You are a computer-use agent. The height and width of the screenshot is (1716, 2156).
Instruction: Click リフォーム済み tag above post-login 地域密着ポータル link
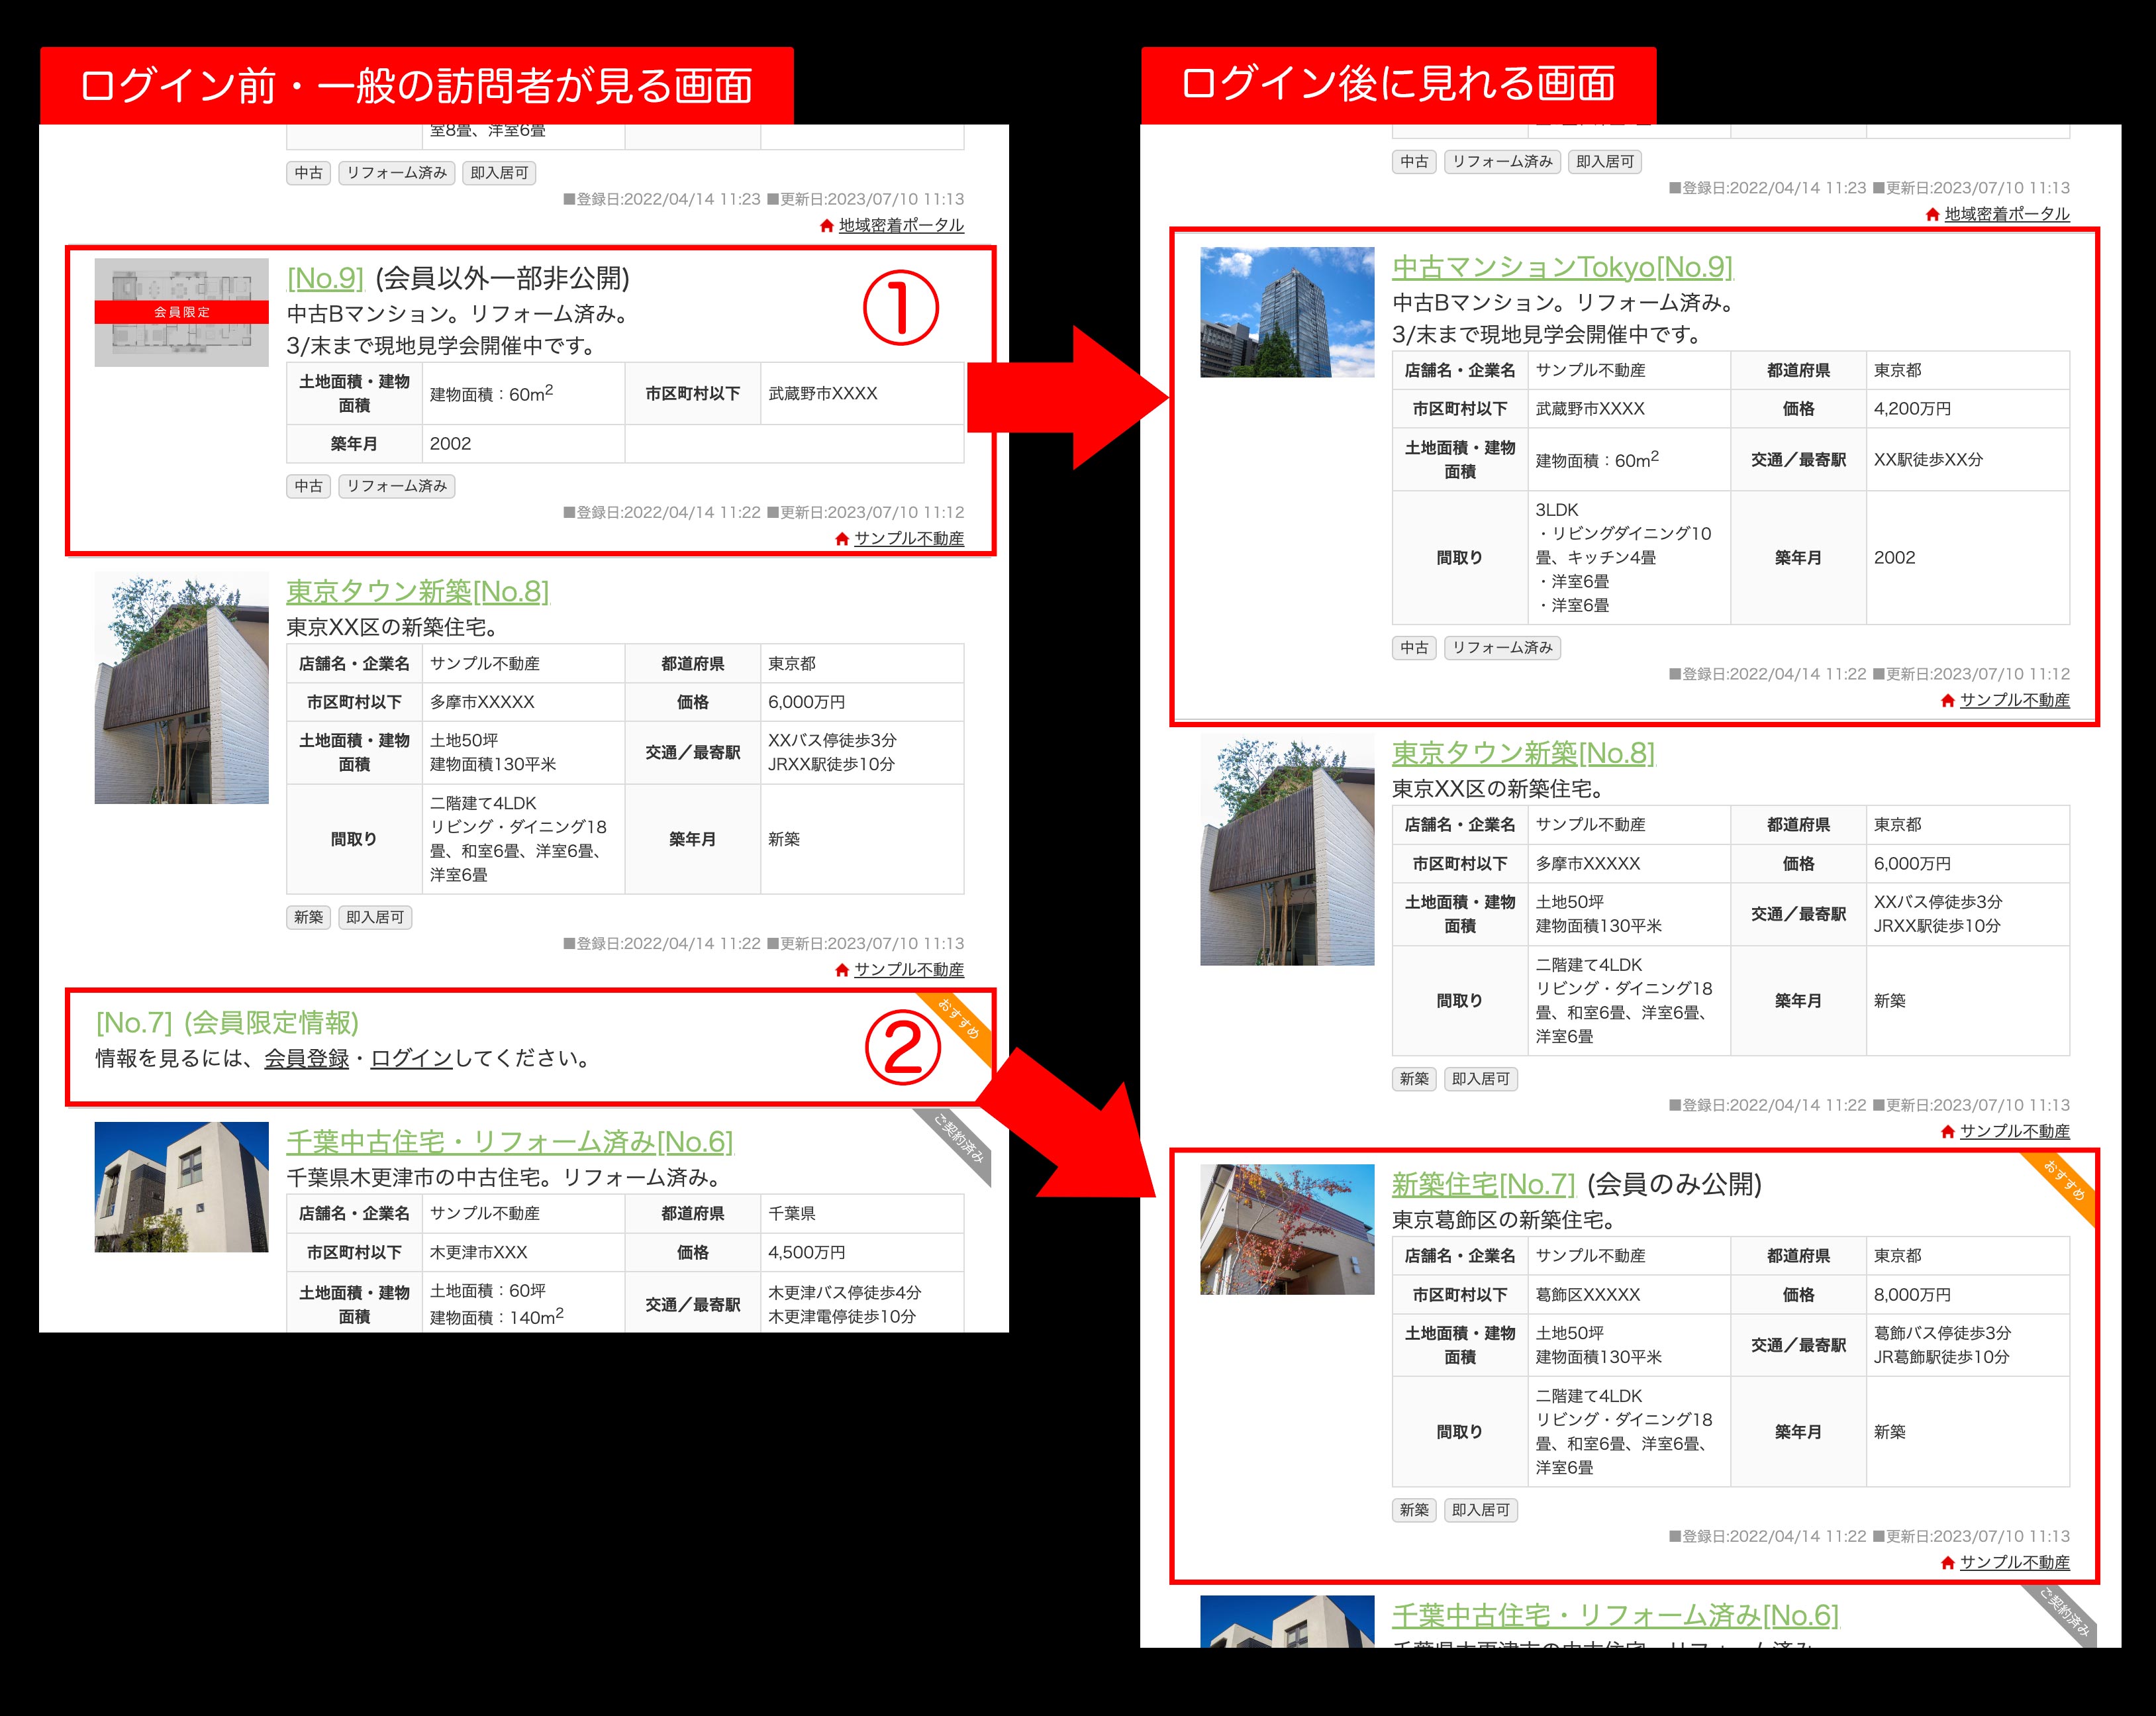coord(1502,162)
